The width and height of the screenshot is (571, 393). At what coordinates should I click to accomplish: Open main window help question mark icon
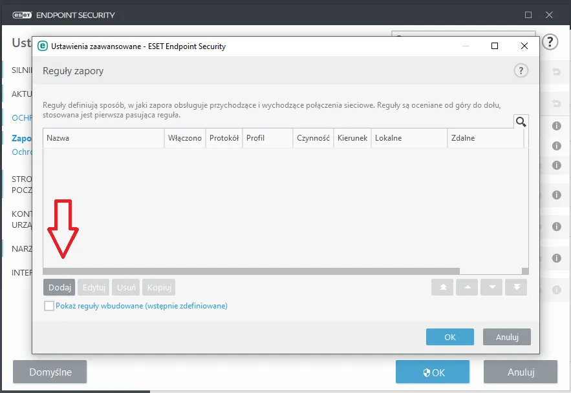pyautogui.click(x=550, y=42)
